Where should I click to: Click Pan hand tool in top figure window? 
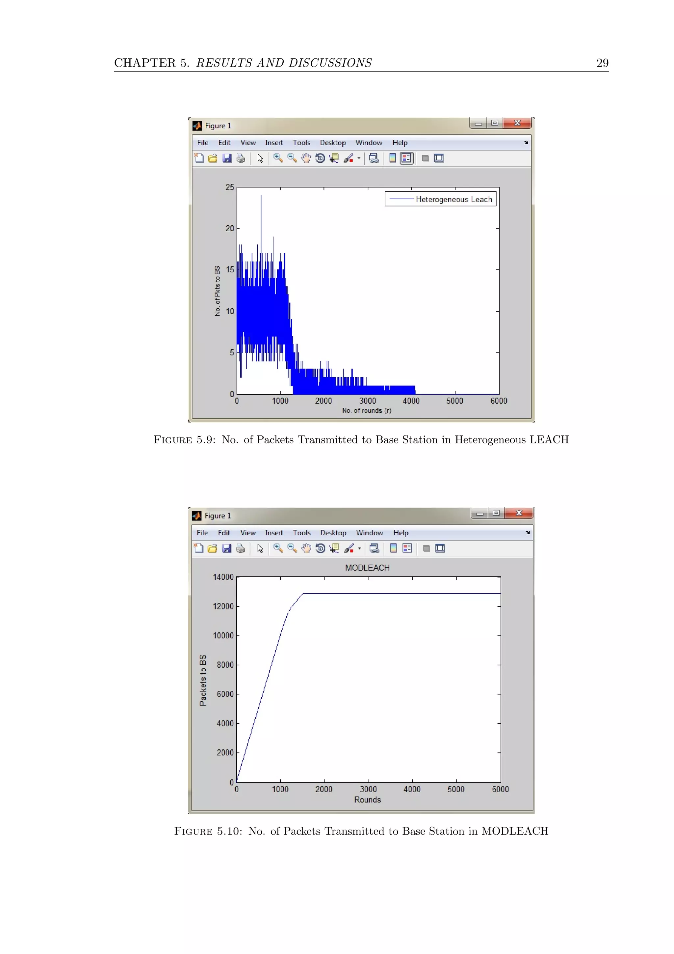(x=306, y=158)
